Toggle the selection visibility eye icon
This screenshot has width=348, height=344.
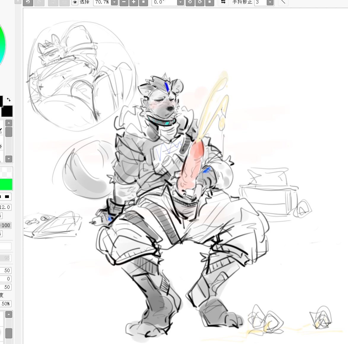[75, 2]
